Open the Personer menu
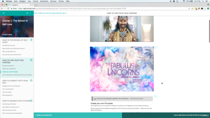 click(53, 1)
